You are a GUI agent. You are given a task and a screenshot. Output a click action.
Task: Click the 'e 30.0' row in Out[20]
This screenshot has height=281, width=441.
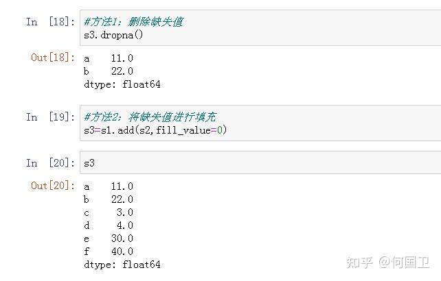[108, 239]
